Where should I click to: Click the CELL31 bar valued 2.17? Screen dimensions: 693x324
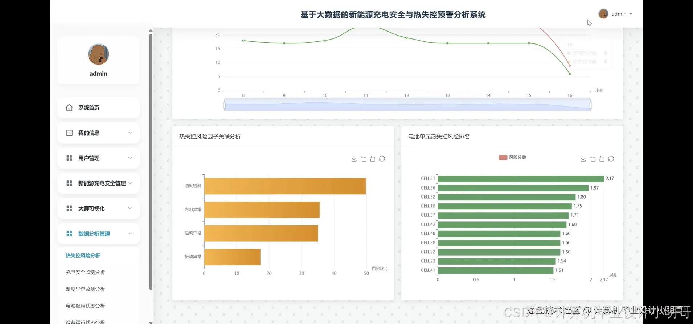pyautogui.click(x=521, y=179)
